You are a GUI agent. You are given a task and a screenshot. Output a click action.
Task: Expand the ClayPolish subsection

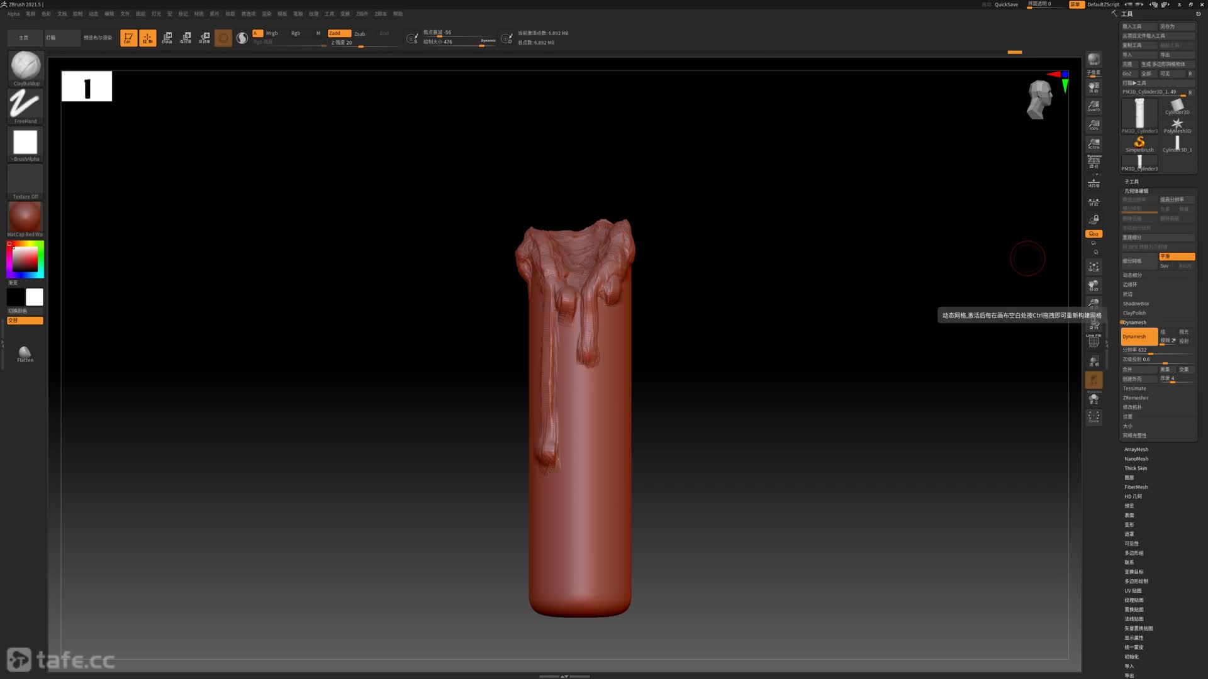coord(1134,313)
